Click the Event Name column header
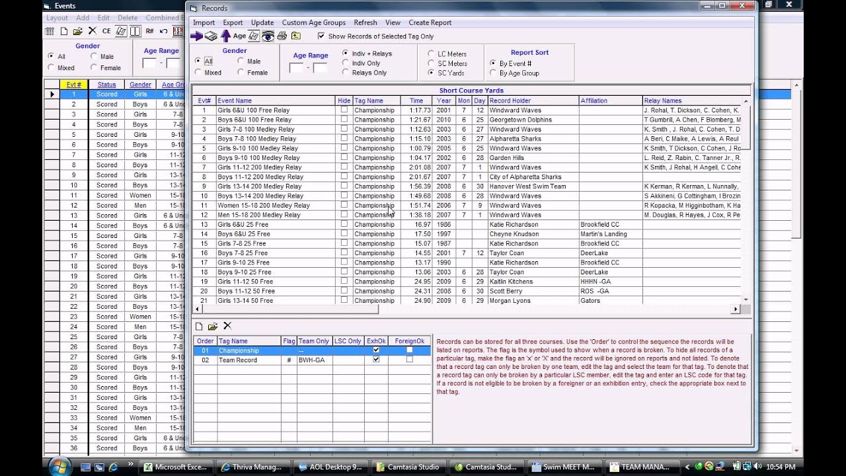 276,100
